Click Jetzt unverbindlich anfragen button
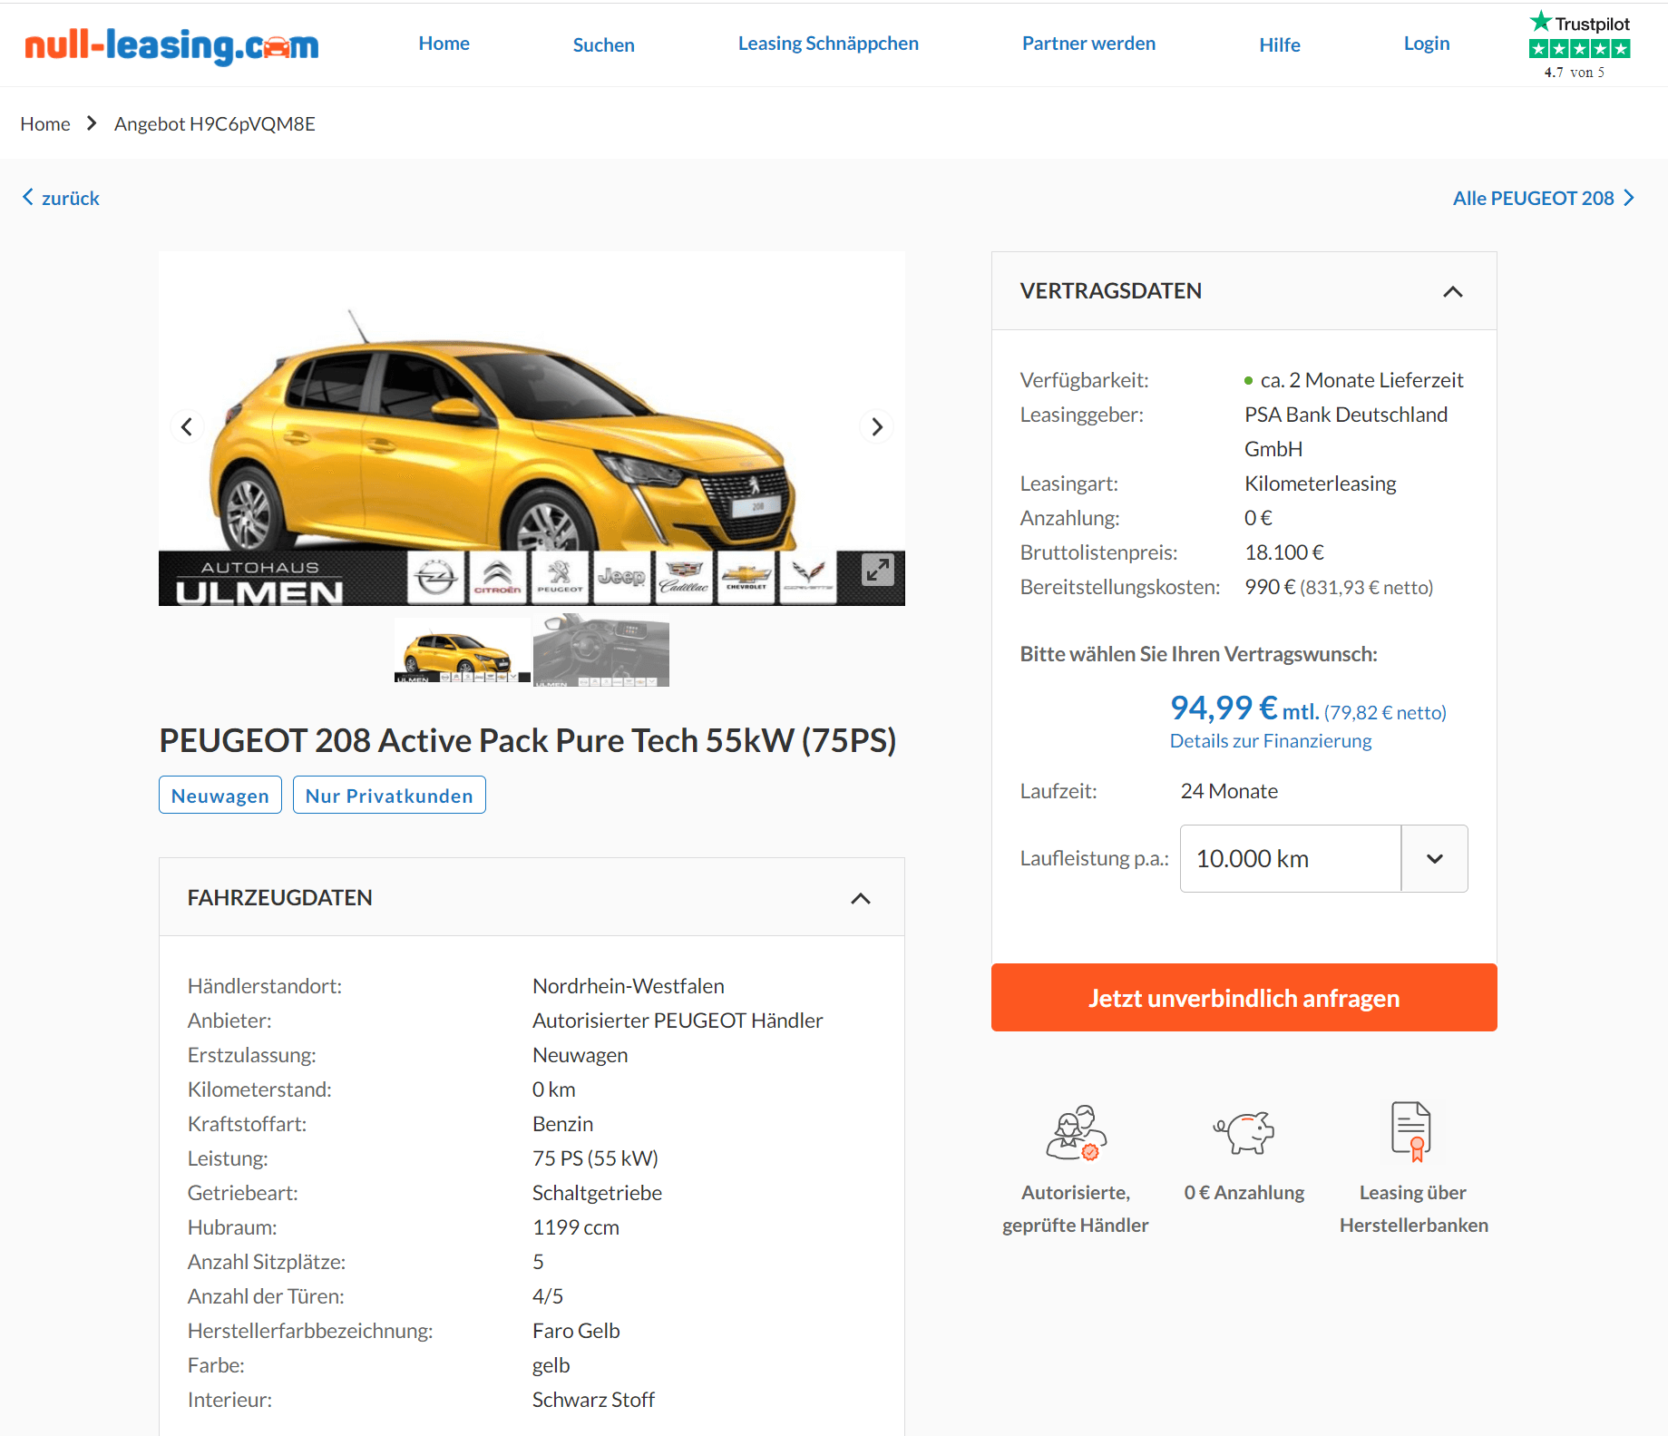The width and height of the screenshot is (1668, 1436). [1244, 998]
